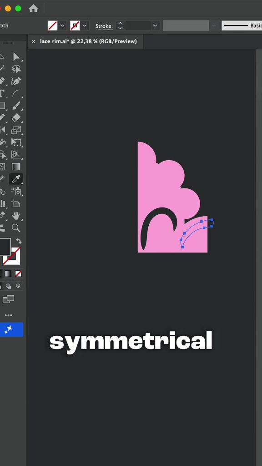Select the Column Graph tool

click(2, 203)
